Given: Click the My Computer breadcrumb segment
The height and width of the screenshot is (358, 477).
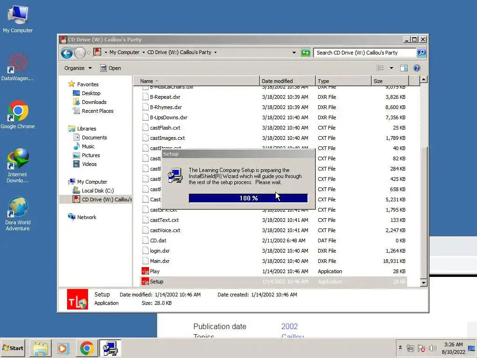Looking at the screenshot, I should coord(124,52).
